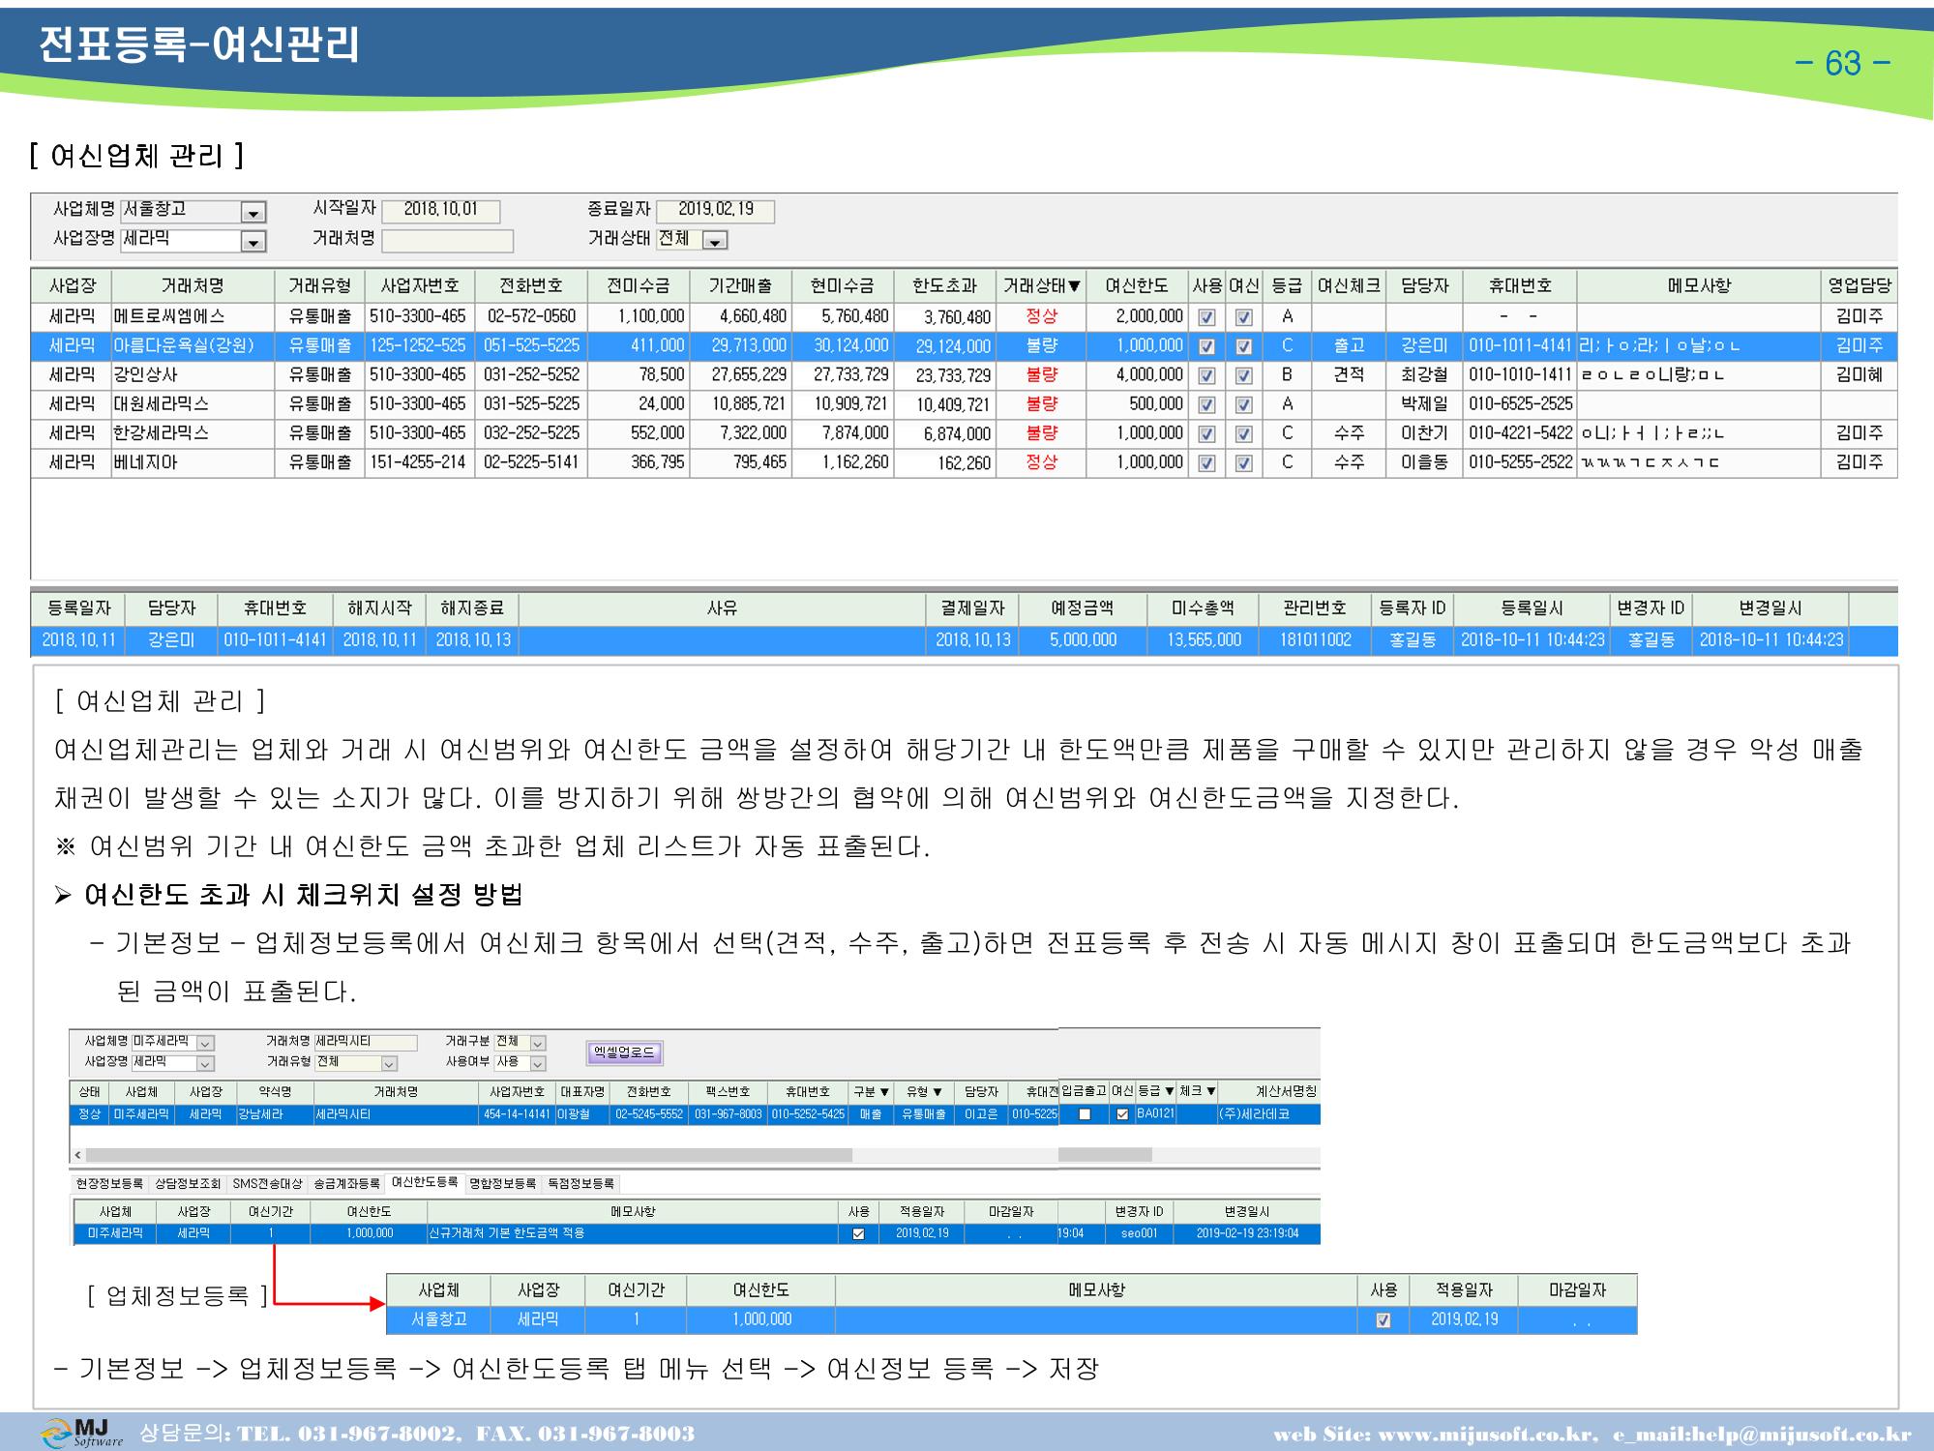Viewport: 1934px width, 1451px height.
Task: Click the 영업담당 cell 김미혜
Action: tap(1860, 375)
